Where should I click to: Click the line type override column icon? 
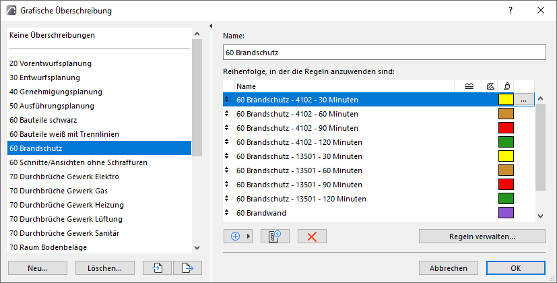tap(469, 86)
